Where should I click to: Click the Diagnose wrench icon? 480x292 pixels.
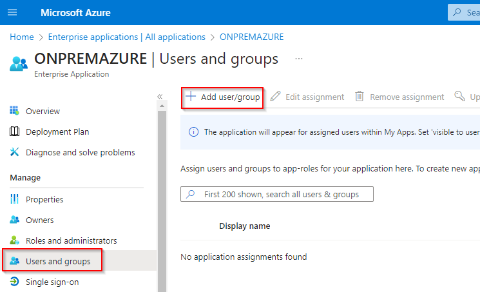14,152
